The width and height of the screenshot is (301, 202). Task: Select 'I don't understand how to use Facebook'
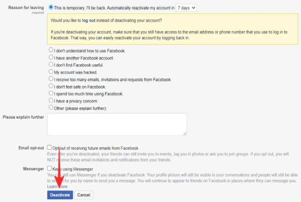pyautogui.click(x=51, y=50)
